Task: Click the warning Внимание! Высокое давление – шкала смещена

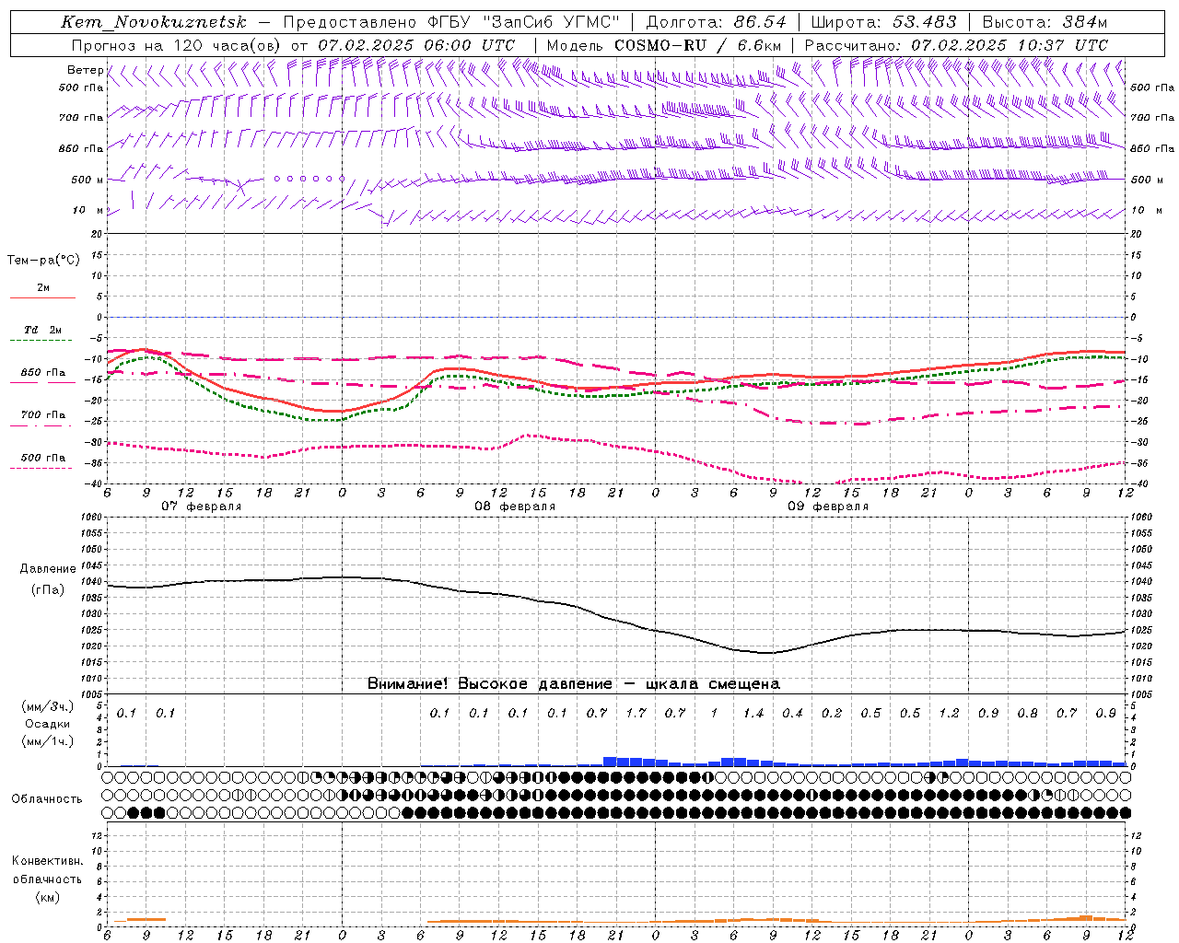Action: [x=574, y=684]
